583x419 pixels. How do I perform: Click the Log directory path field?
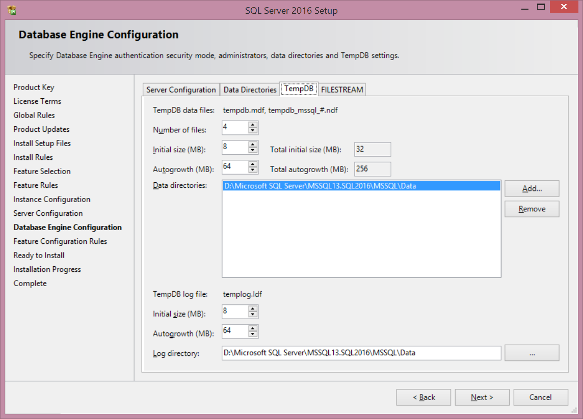tap(361, 353)
